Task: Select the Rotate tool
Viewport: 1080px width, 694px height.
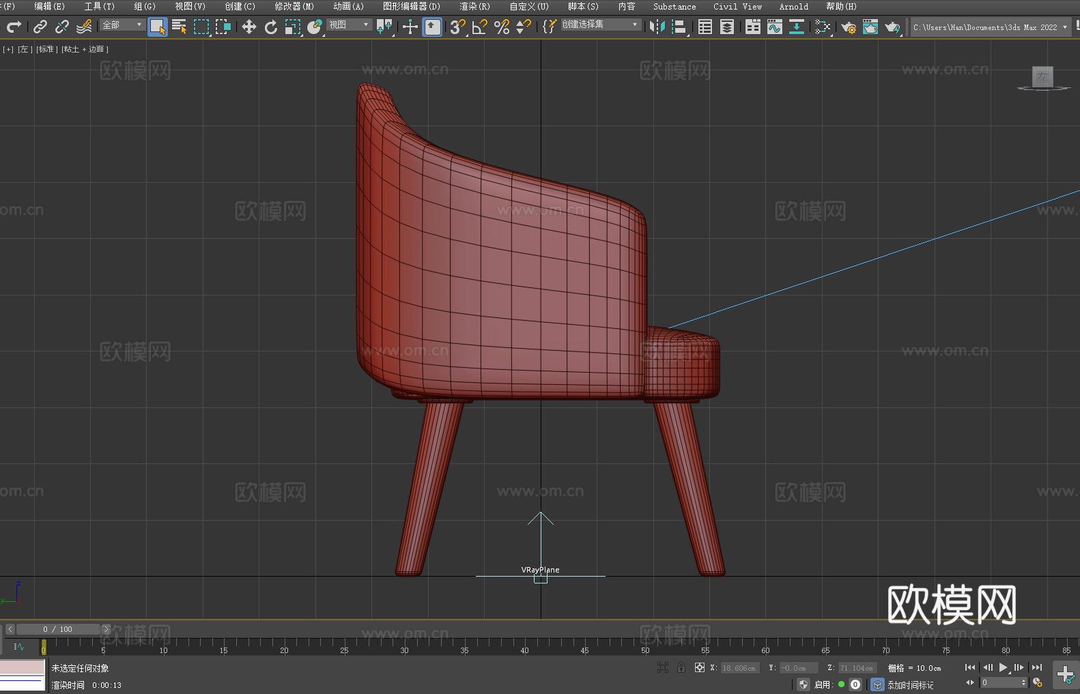Action: click(x=271, y=27)
